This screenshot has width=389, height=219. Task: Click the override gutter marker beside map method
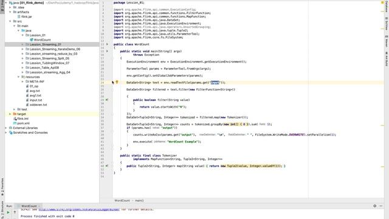107,166
